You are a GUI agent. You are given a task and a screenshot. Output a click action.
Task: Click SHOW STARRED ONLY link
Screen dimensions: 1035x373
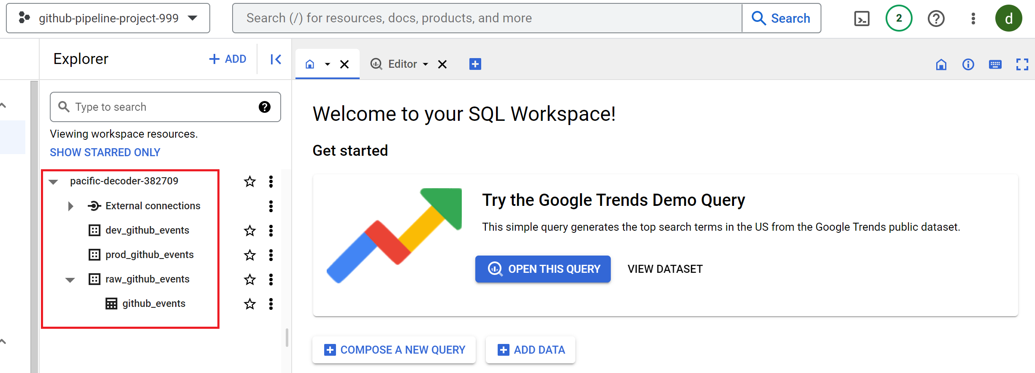tap(105, 152)
